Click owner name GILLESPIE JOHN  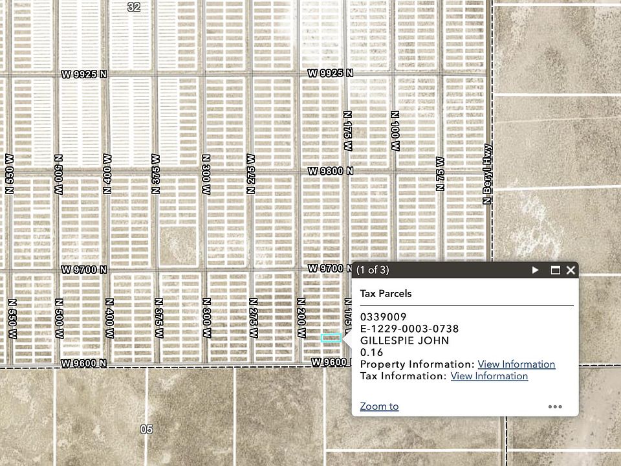(x=404, y=341)
